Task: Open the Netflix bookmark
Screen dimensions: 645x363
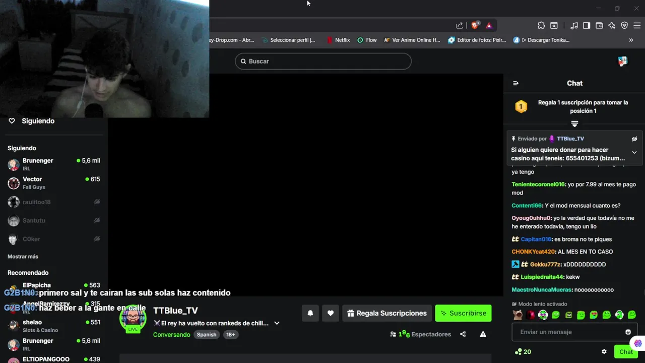Action: [338, 40]
